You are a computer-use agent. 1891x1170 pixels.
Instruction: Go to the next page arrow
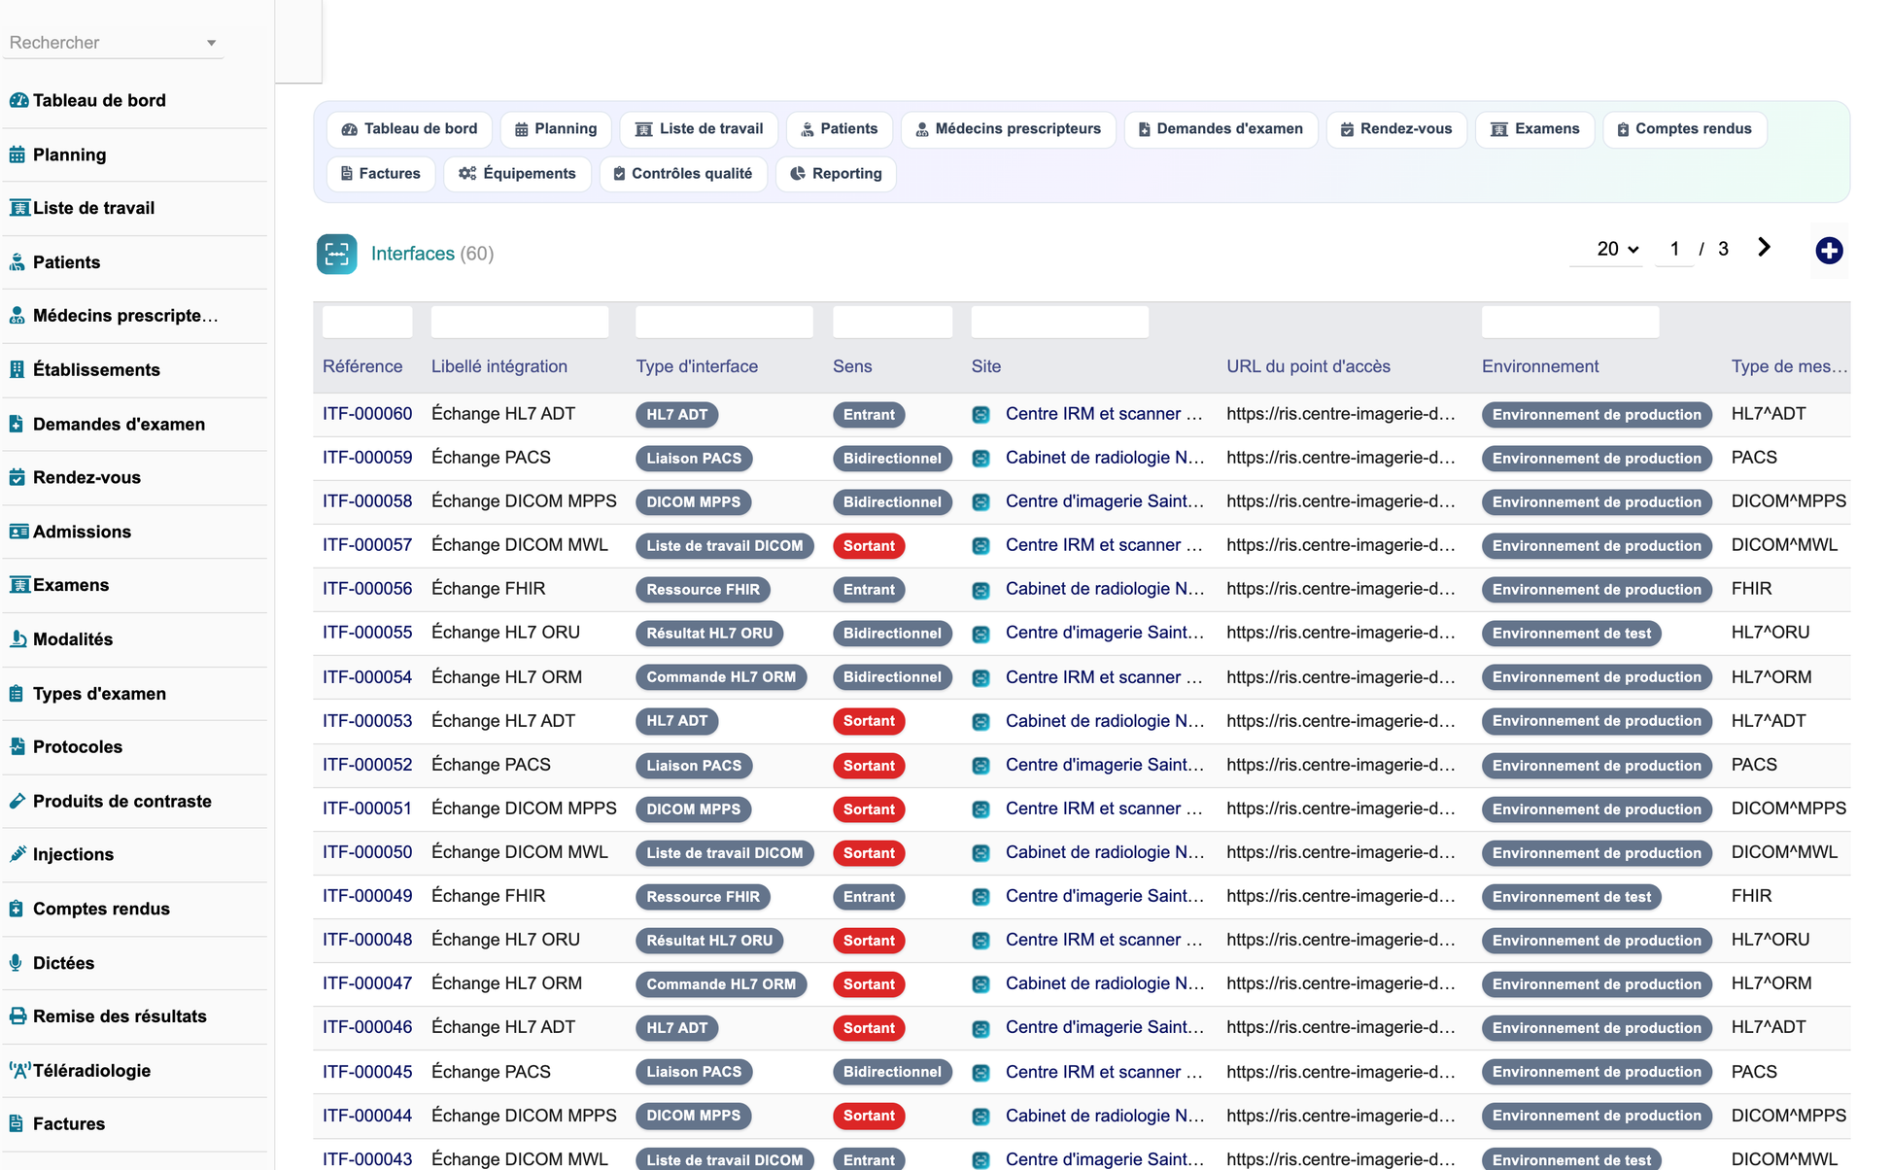point(1764,248)
